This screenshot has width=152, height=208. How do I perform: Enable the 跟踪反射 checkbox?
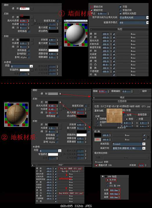point(92,7)
